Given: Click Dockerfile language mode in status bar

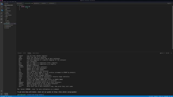Looking at the screenshot, I should (x=166, y=96).
